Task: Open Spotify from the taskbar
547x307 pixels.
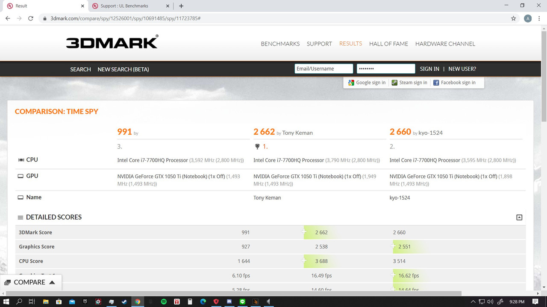Action: pyautogui.click(x=164, y=301)
